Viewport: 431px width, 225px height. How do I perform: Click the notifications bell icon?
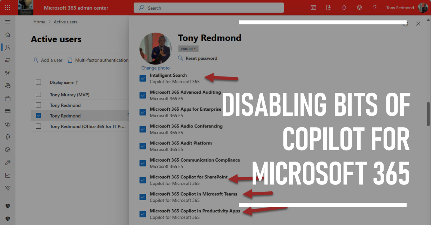[344, 8]
